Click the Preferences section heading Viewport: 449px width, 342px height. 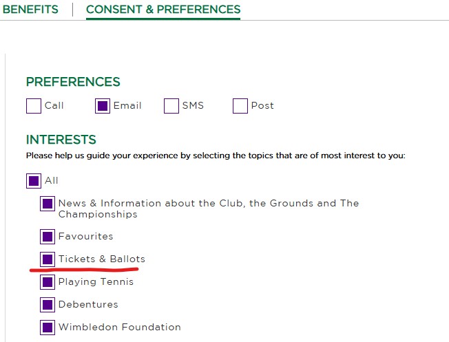point(73,82)
